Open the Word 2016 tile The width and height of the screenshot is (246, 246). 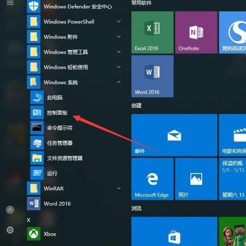coord(153,76)
